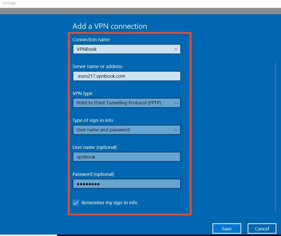Click the Settings window title text
The height and width of the screenshot is (236, 281).
point(9,3)
